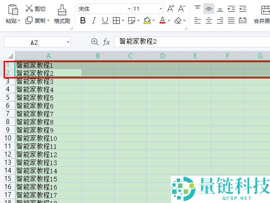Click the select-all corner triangle
Viewport: 270px width, 203px height.
[10, 56]
